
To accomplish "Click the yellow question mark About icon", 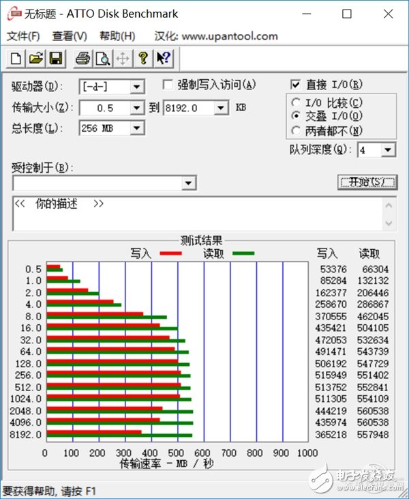I will [142, 59].
